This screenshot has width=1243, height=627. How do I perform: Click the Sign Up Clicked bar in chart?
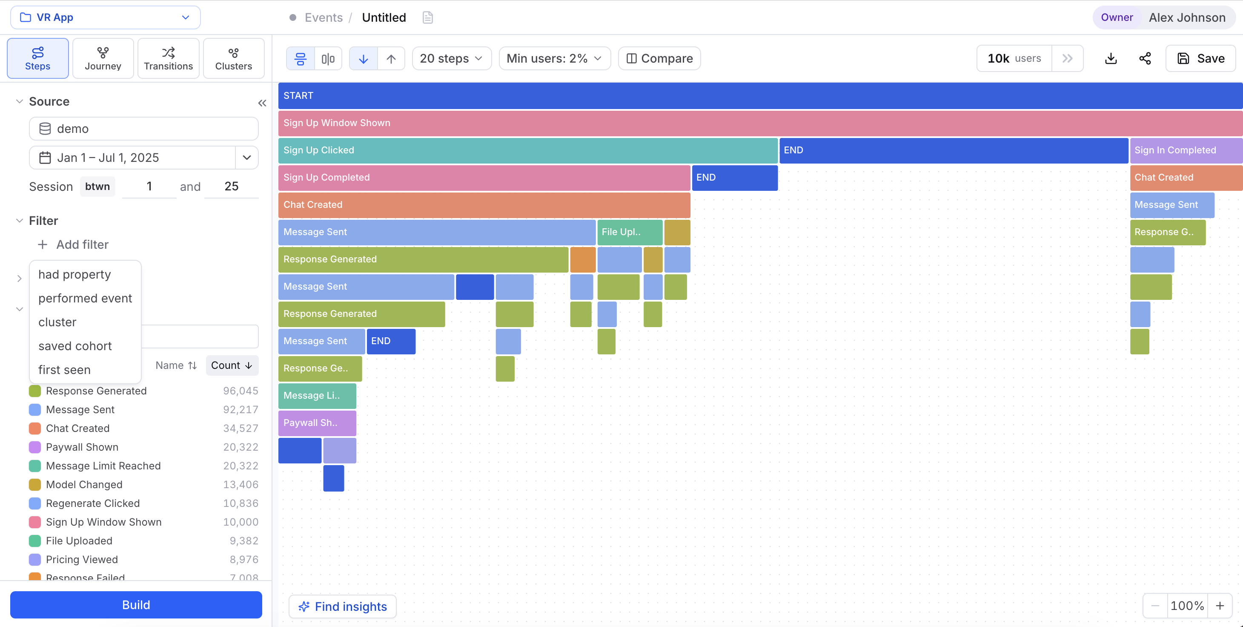(528, 150)
